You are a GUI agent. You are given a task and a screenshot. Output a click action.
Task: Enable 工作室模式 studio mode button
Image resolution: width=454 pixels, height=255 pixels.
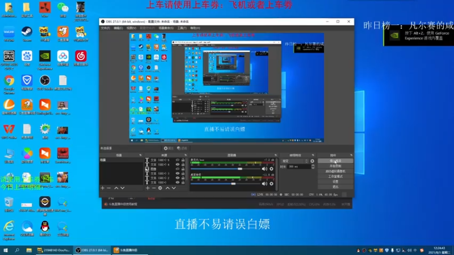(335, 176)
